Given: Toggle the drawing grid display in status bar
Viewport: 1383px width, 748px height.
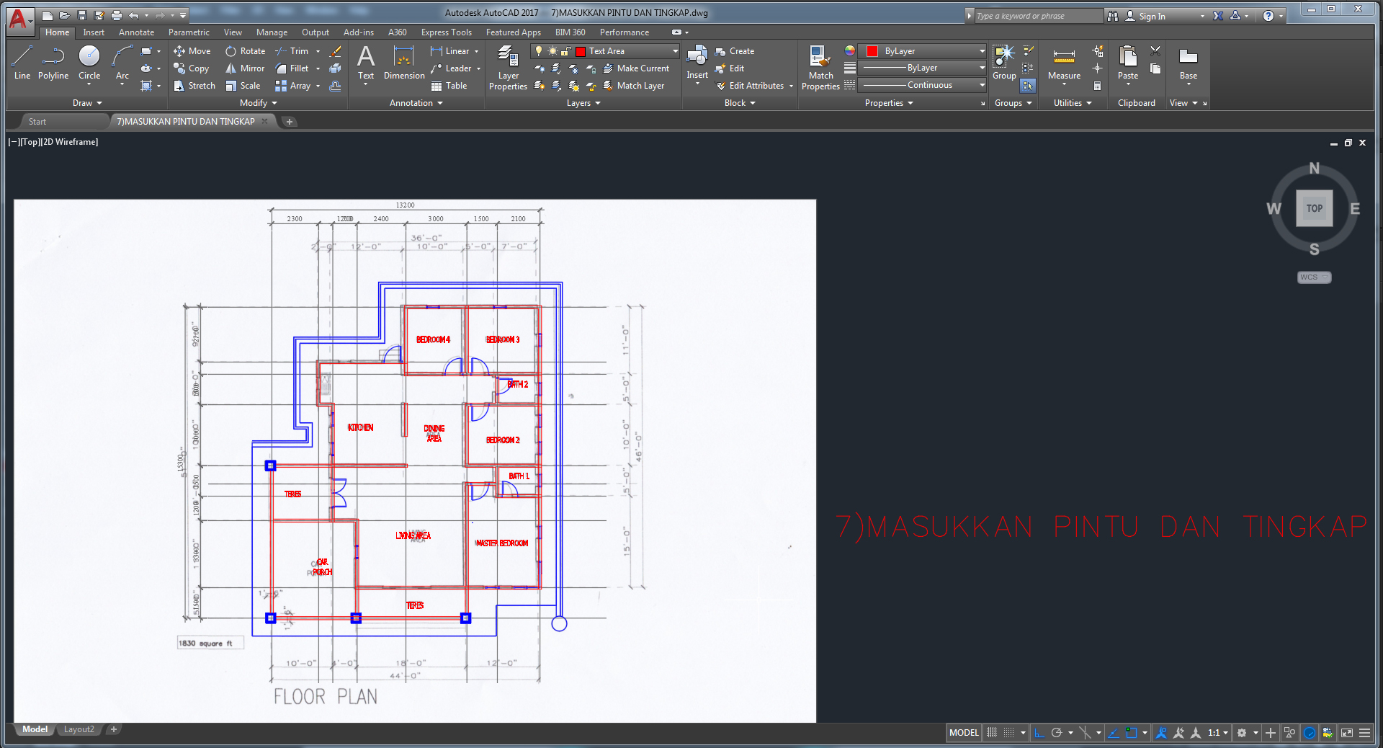Looking at the screenshot, I should click(992, 733).
